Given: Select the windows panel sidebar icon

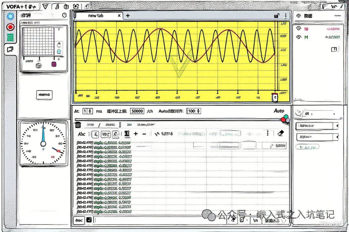Looking at the screenshot, I should pyautogui.click(x=10, y=49).
